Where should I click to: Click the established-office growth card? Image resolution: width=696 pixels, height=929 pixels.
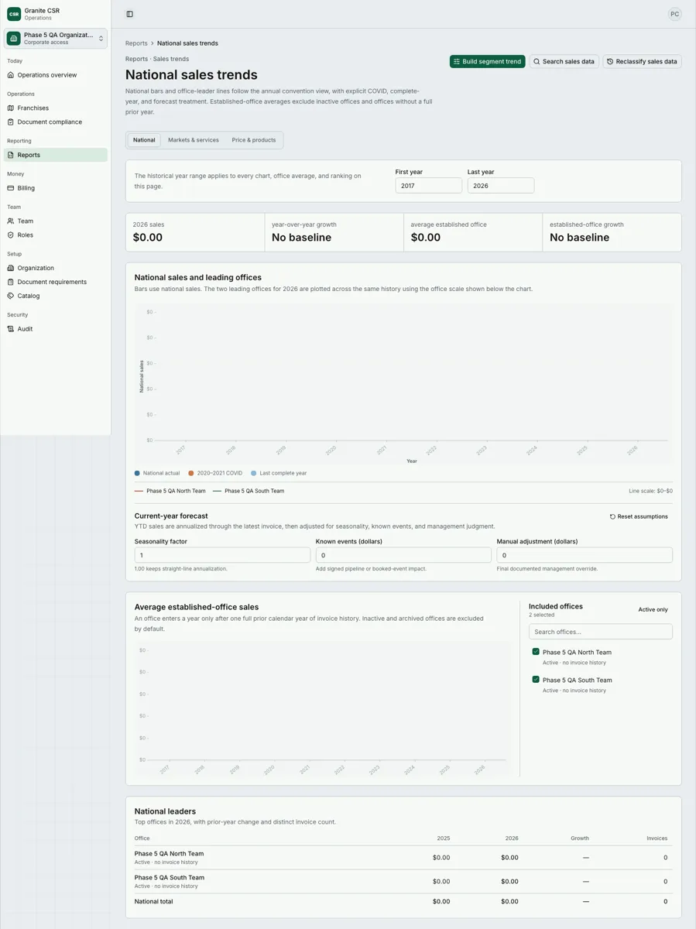[x=612, y=232]
